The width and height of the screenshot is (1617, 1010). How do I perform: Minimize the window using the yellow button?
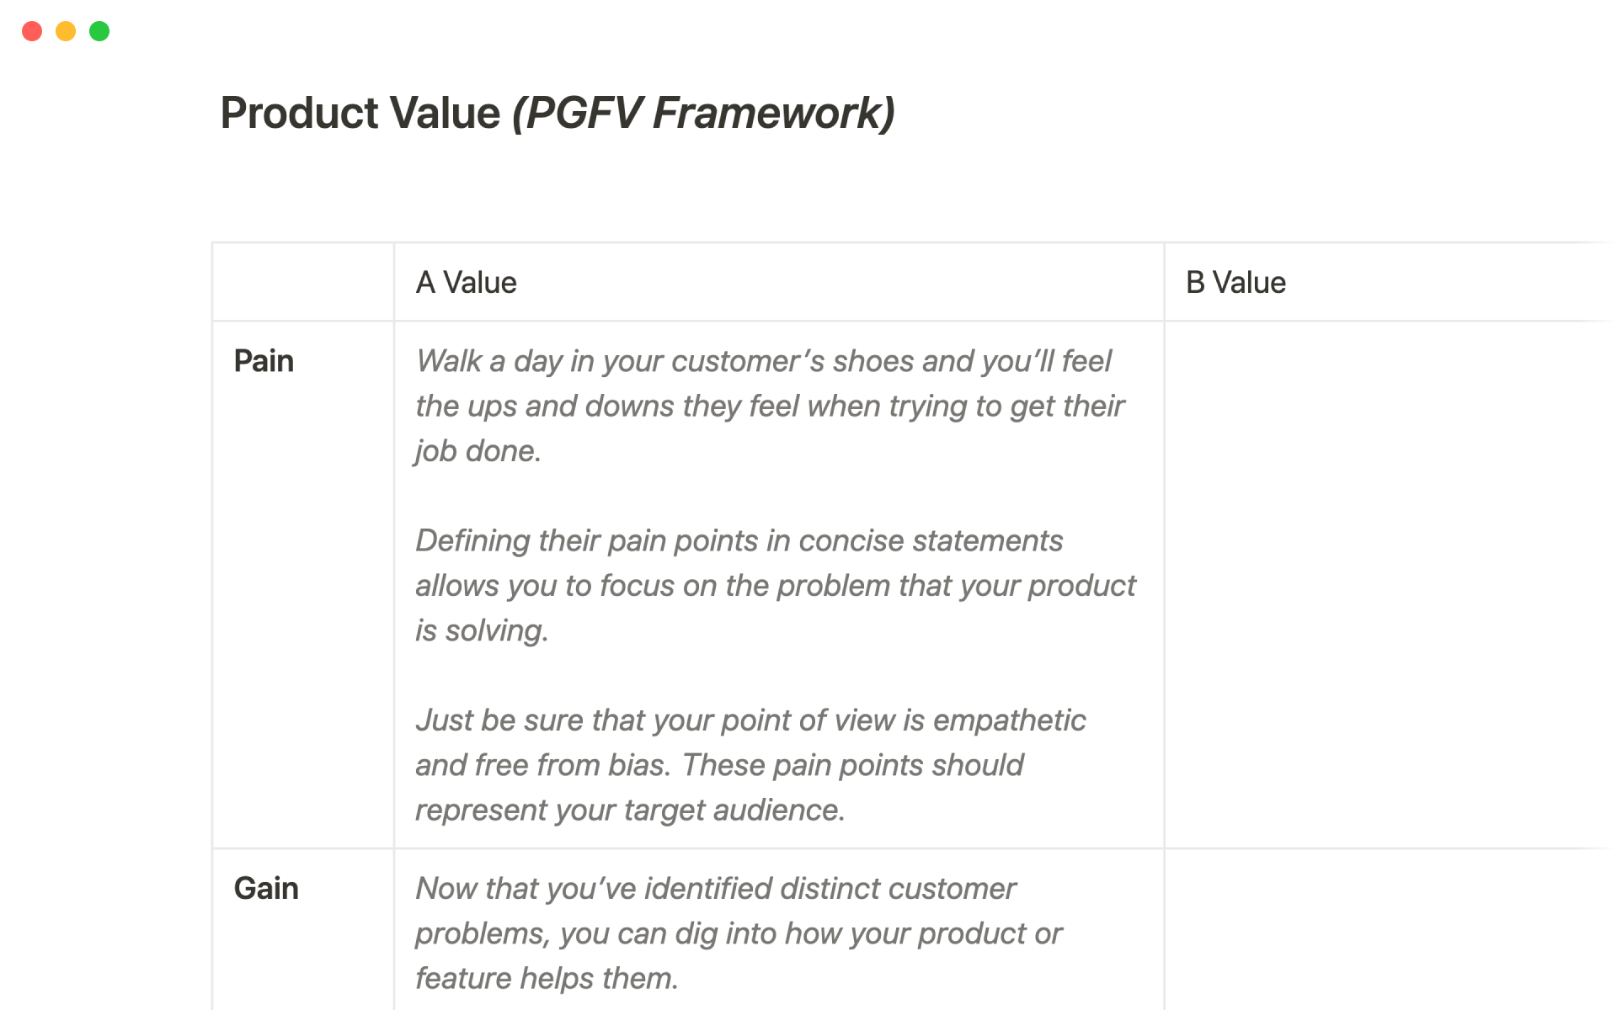tap(66, 31)
